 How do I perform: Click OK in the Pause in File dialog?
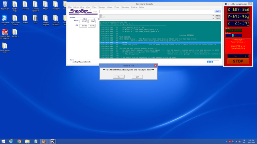click(x=118, y=77)
